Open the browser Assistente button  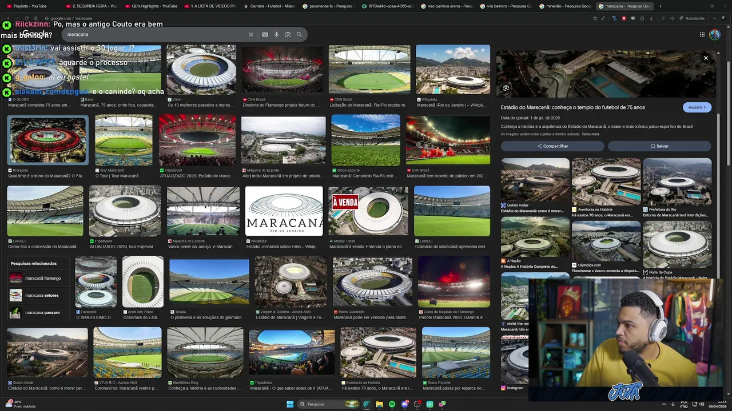coord(692,18)
